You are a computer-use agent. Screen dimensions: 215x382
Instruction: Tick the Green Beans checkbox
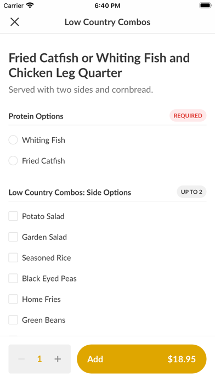click(13, 319)
